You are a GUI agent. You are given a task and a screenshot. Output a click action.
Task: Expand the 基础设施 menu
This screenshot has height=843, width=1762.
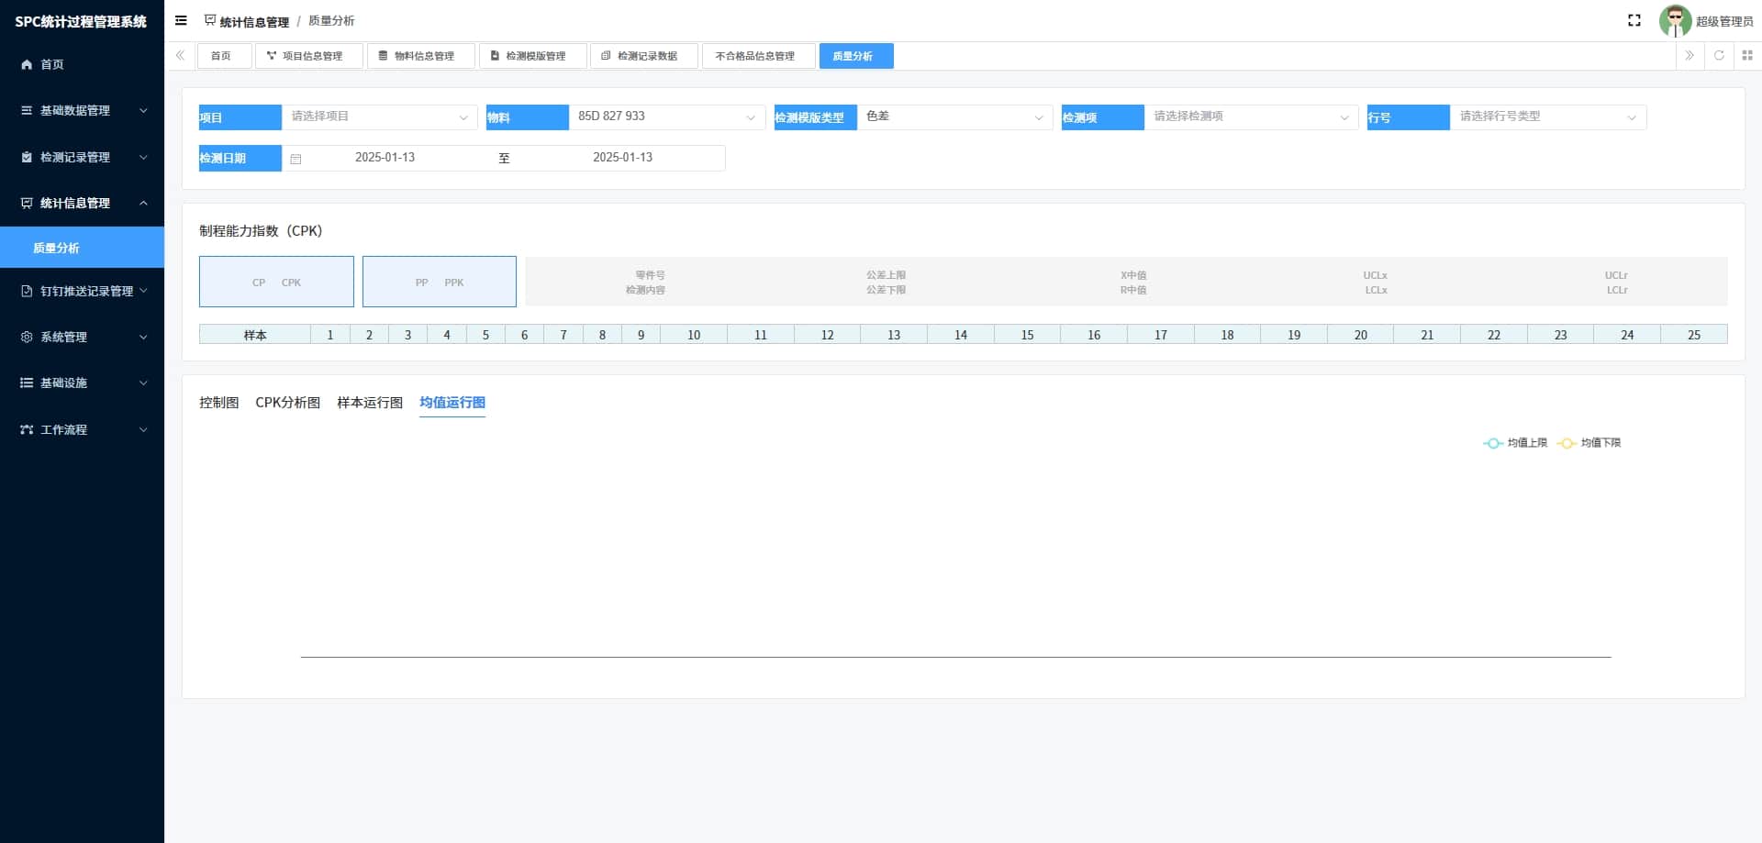(x=143, y=383)
